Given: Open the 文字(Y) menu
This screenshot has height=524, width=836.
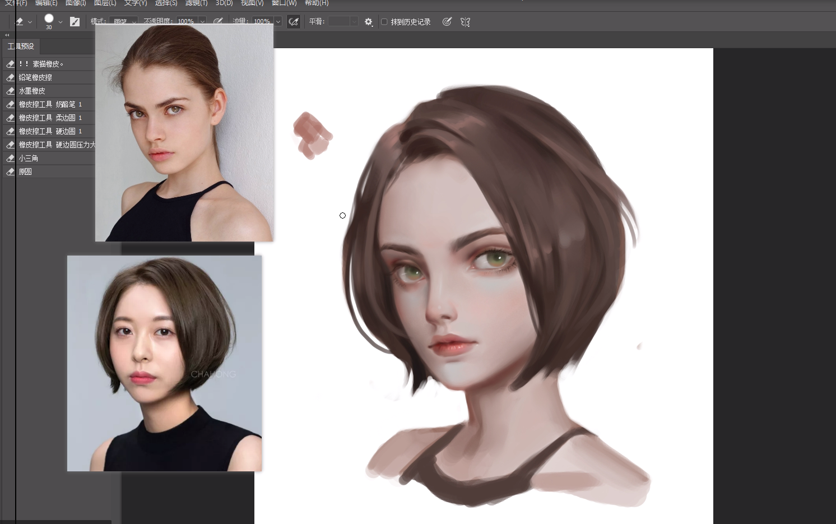Looking at the screenshot, I should (x=136, y=3).
